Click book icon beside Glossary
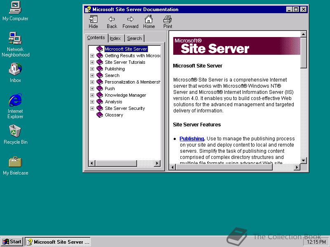 pyautogui.click(x=100, y=115)
